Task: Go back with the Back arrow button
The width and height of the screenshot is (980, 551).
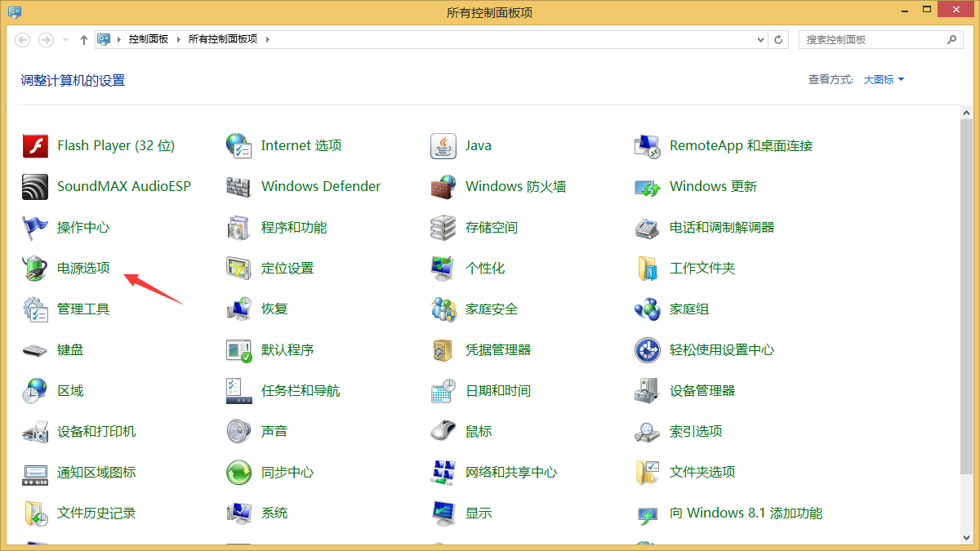Action: 23,39
